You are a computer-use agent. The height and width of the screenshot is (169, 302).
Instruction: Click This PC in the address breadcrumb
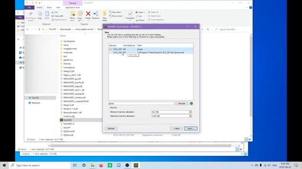click(x=52, y=29)
